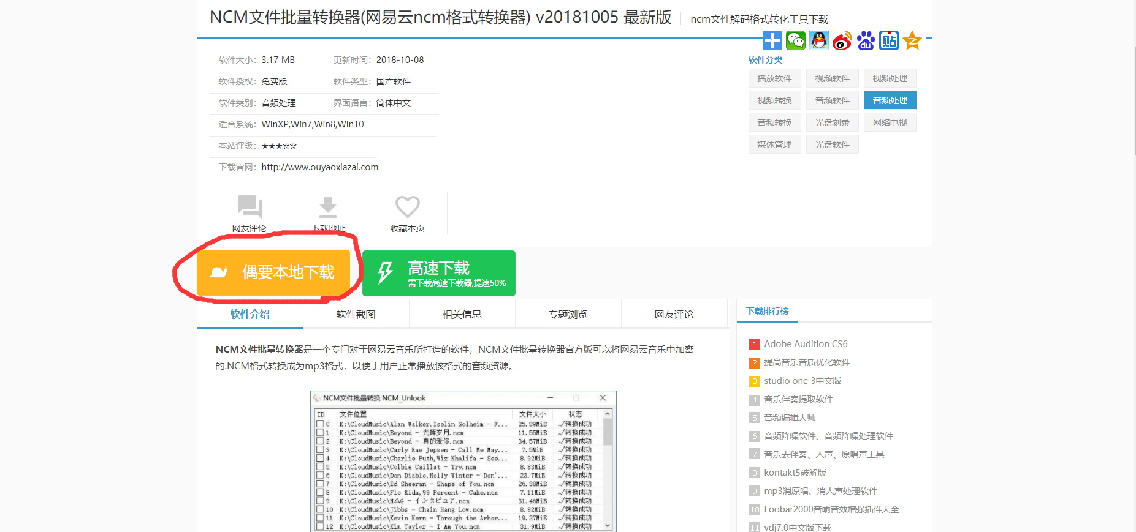Select highlighted 音频处理 category
The height and width of the screenshot is (532, 1136).
(x=890, y=100)
